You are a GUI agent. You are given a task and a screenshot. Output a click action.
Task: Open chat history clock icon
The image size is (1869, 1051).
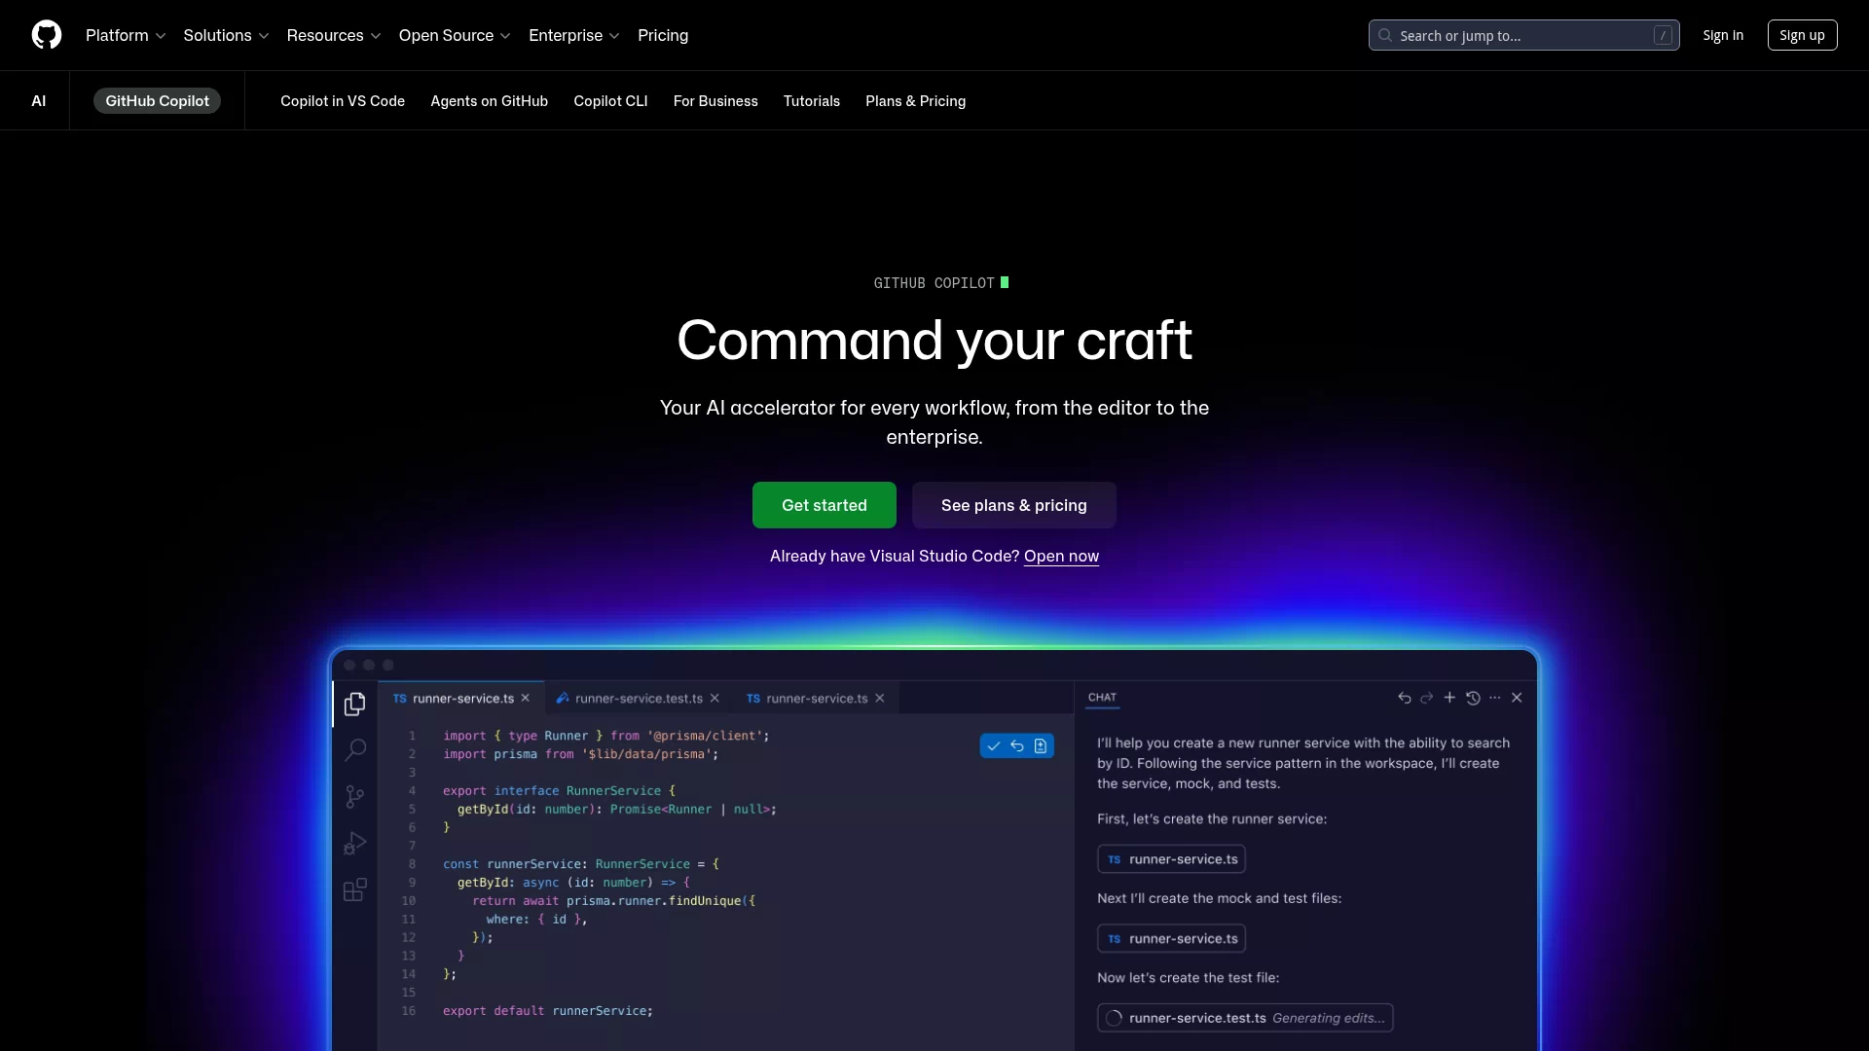[x=1473, y=698]
